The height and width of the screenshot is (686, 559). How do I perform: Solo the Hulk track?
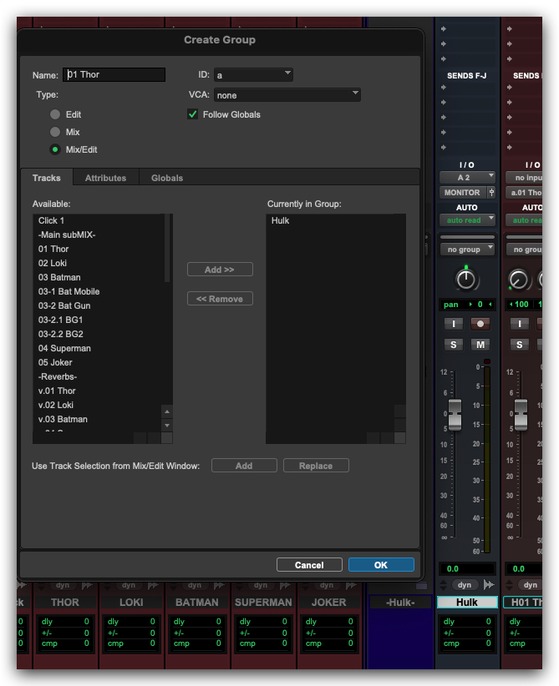point(454,345)
